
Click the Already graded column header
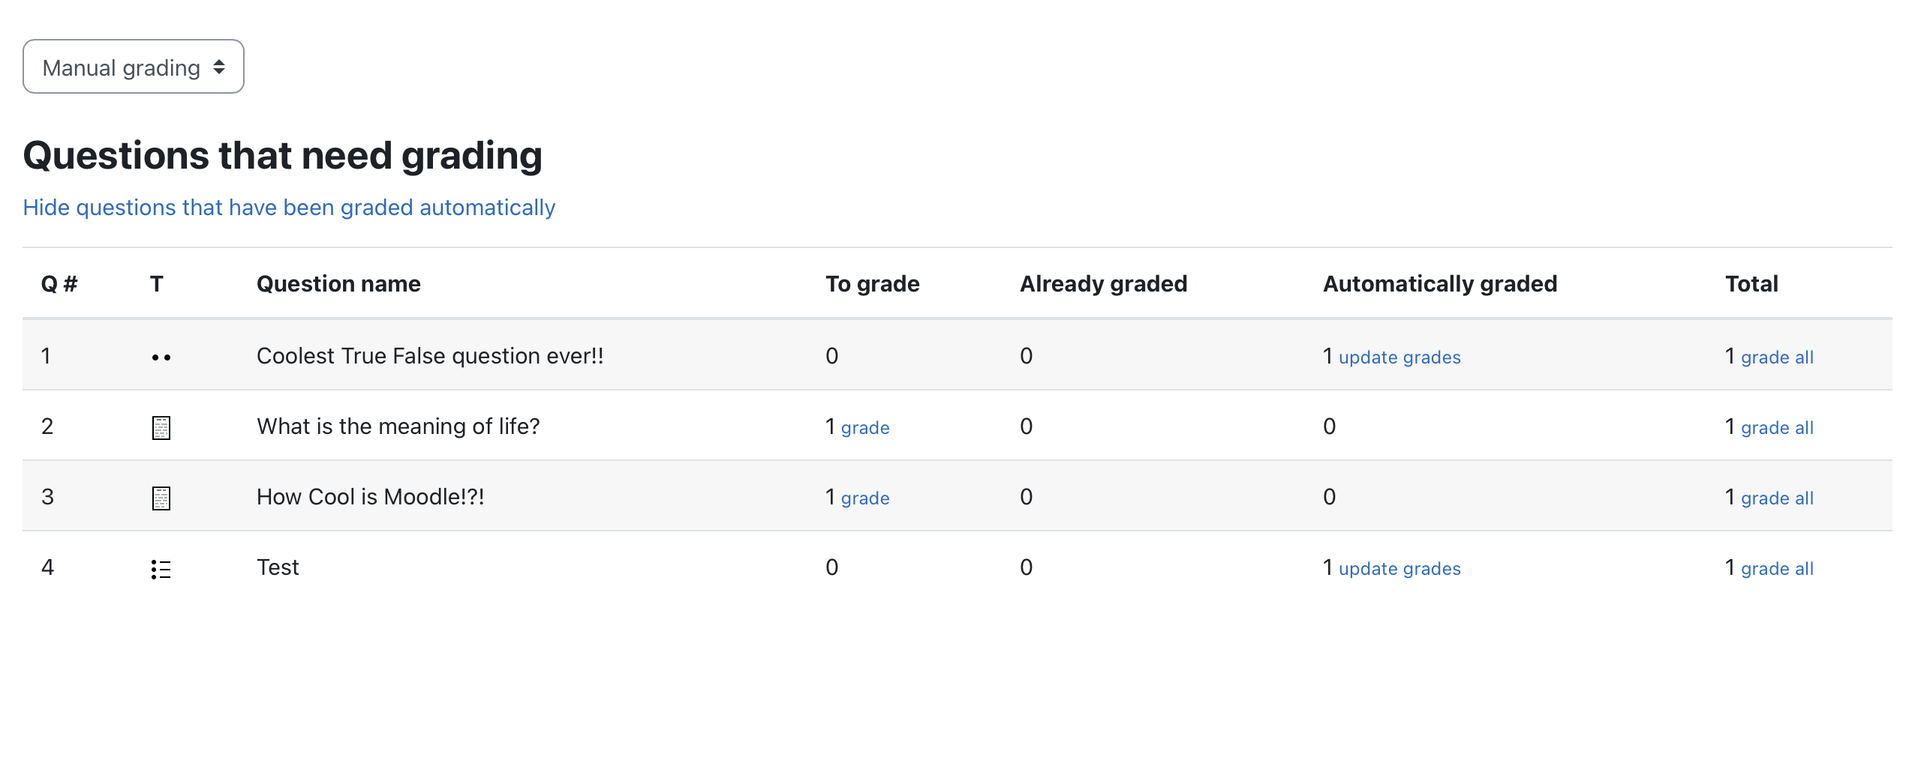(x=1103, y=284)
